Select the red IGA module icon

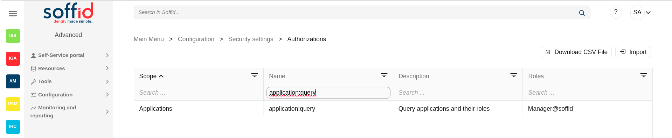(x=13, y=58)
